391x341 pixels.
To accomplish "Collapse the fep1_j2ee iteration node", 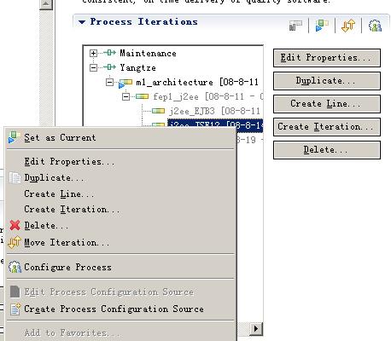I will pos(125,96).
